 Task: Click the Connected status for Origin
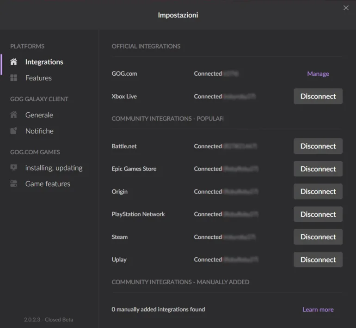pos(208,191)
